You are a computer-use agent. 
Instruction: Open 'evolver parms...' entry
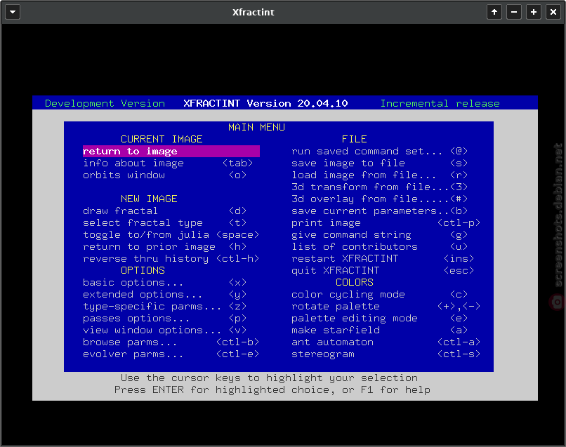(x=171, y=354)
